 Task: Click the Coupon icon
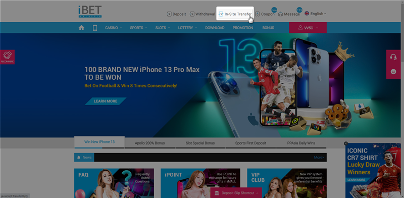pyautogui.click(x=257, y=14)
